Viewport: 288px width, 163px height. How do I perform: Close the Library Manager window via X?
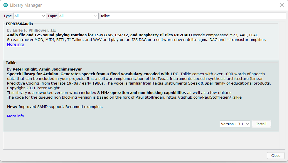tap(282, 5)
